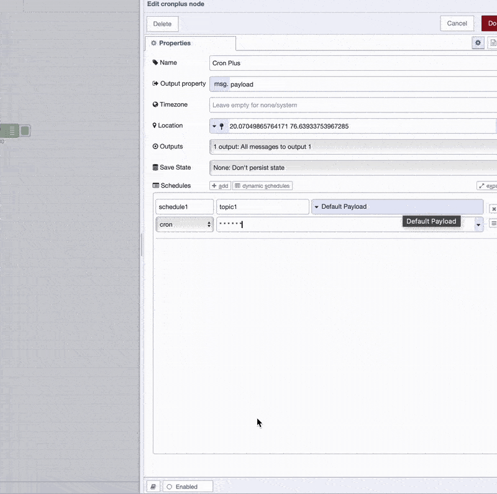
Task: Click the location pin icon in Location field
Action: (x=222, y=126)
